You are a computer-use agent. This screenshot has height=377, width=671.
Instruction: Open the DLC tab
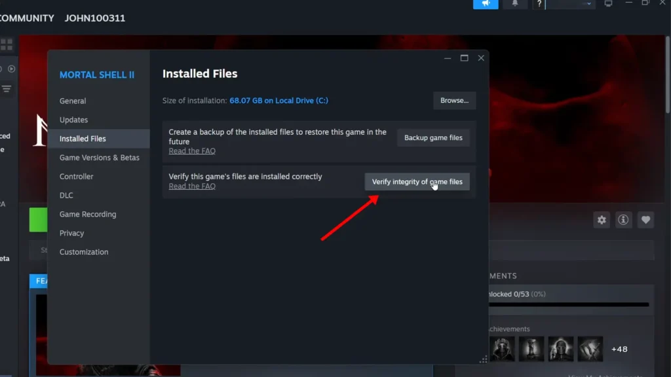pyautogui.click(x=98, y=195)
